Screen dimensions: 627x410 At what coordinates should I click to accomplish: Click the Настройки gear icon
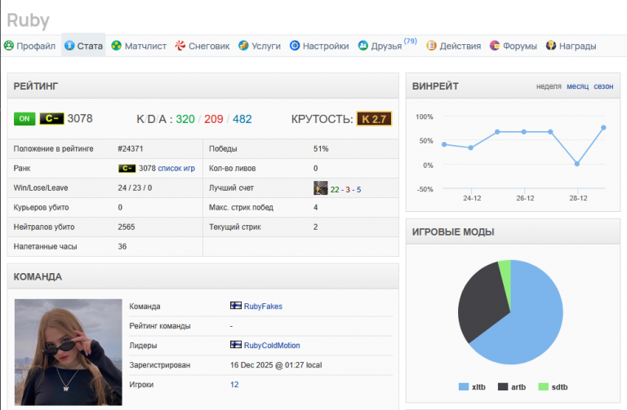tap(295, 46)
